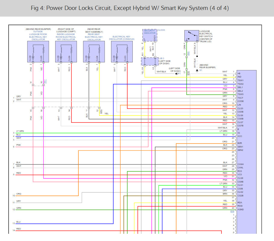Select the Outside Luggage Room oscillator box
The width and height of the screenshot is (274, 241).
(38, 52)
